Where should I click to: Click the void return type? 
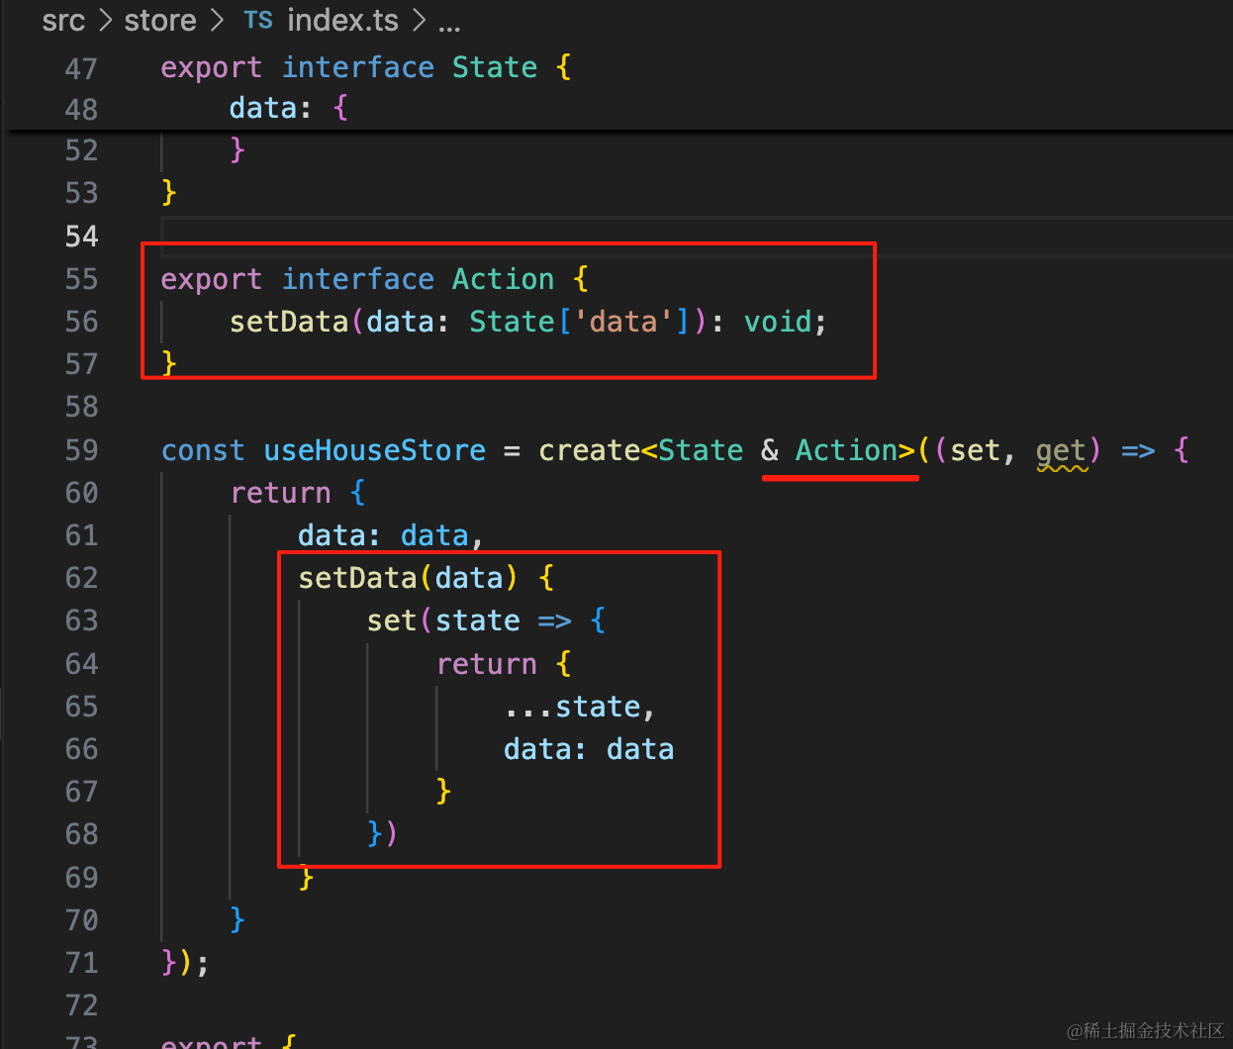(x=778, y=322)
